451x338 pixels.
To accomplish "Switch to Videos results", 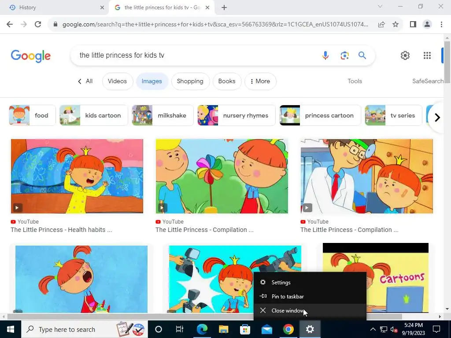I will click(x=117, y=81).
